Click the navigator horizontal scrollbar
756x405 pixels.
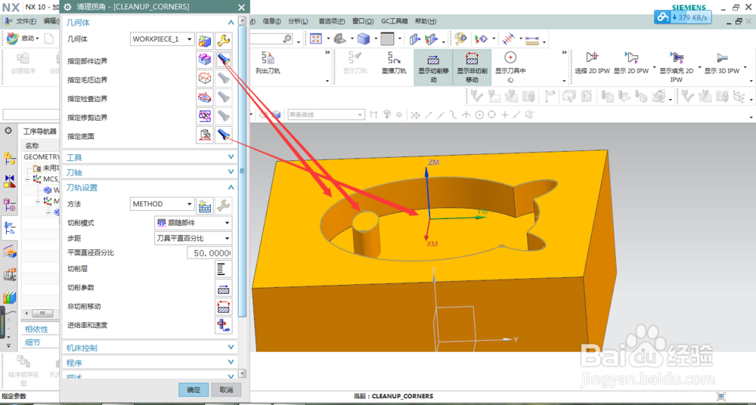[42, 314]
